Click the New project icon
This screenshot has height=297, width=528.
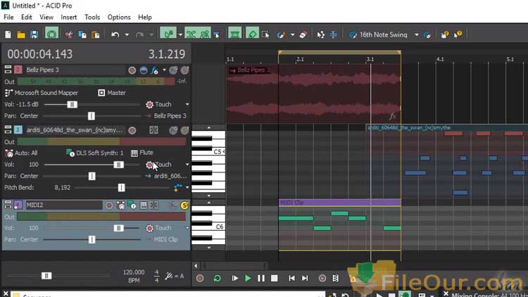[x=8, y=34]
